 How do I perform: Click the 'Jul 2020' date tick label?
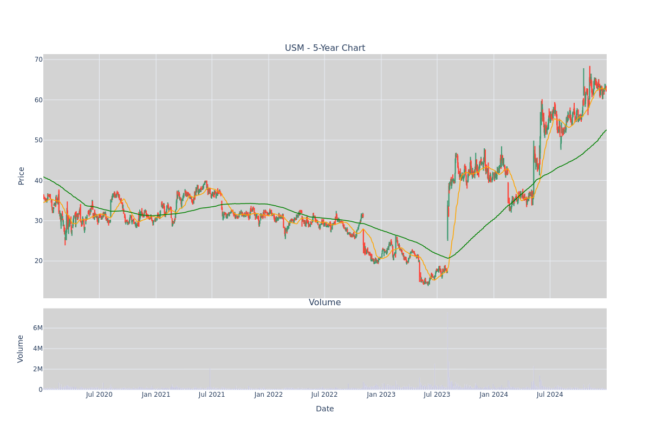pos(99,395)
